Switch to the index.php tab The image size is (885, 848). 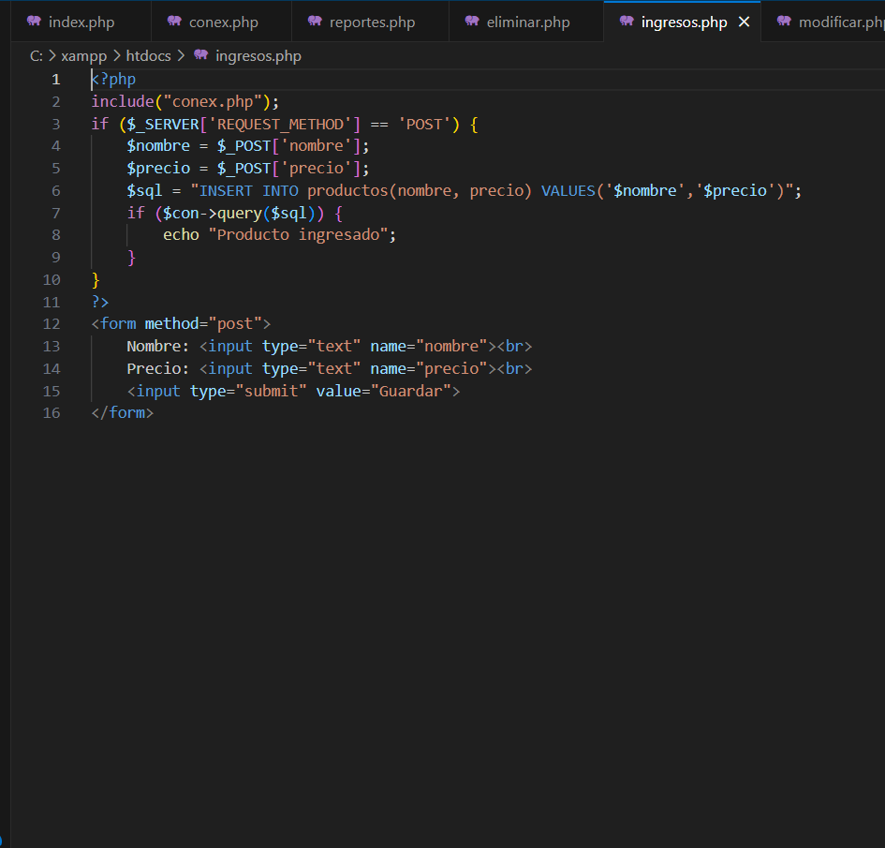coord(81,22)
